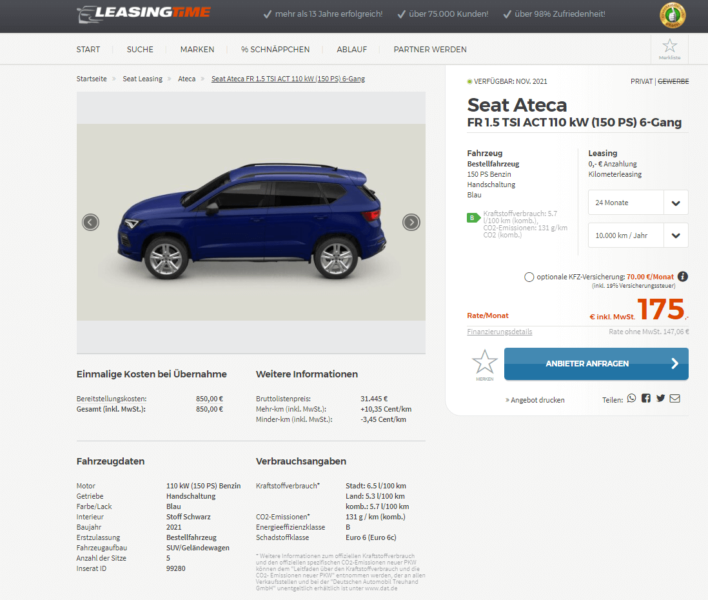Open insurance info icon
This screenshot has height=600, width=708.
click(x=683, y=277)
